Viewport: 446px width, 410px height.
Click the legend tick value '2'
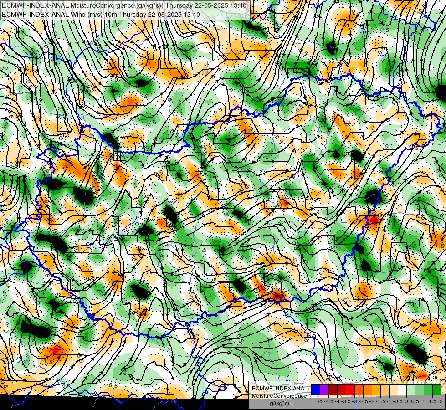[x=441, y=401]
